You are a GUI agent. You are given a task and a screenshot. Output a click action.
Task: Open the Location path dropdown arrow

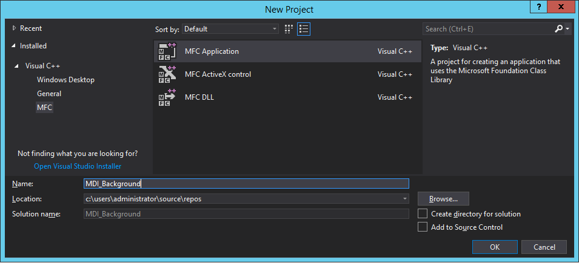coord(406,199)
